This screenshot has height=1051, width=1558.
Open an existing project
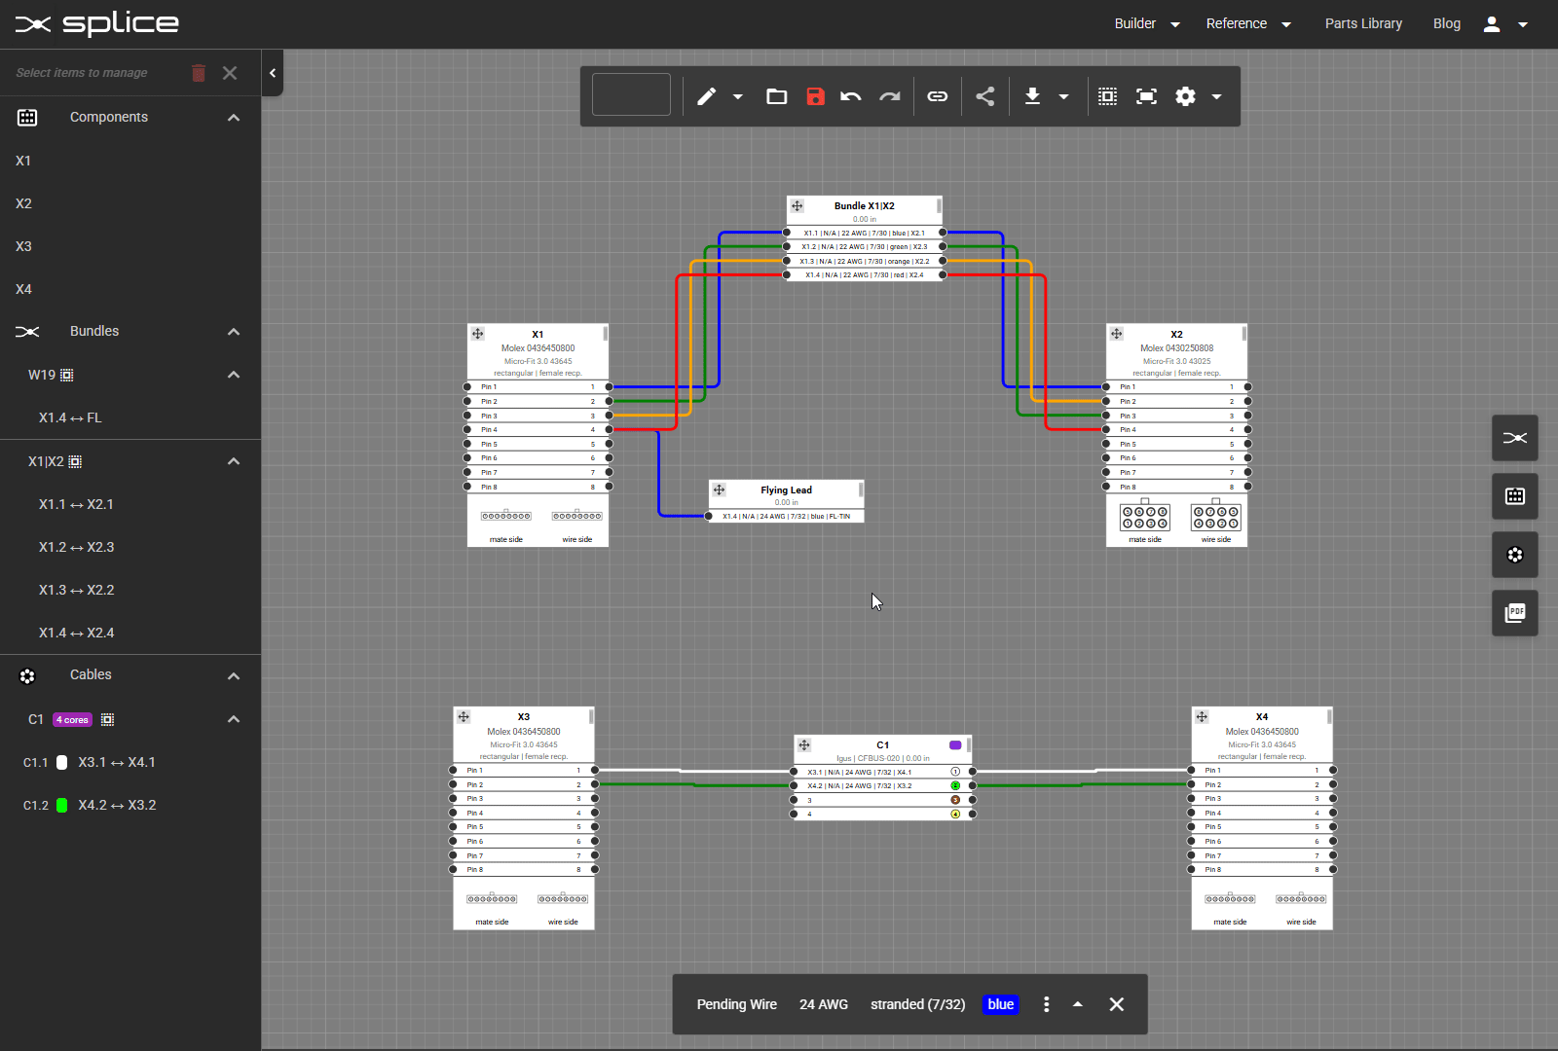[776, 96]
